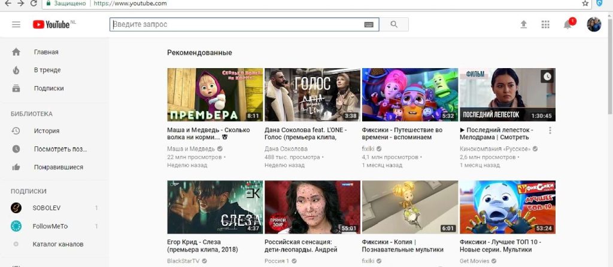Viewport: 613px width, 267px height.
Task: Open Дана Соколова channel name
Action: click(x=286, y=149)
